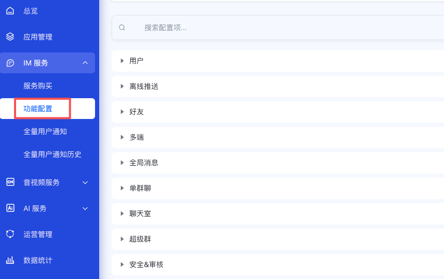This screenshot has height=279, width=444.
Task: Expand the 安全&审核 section
Action: pos(146,264)
